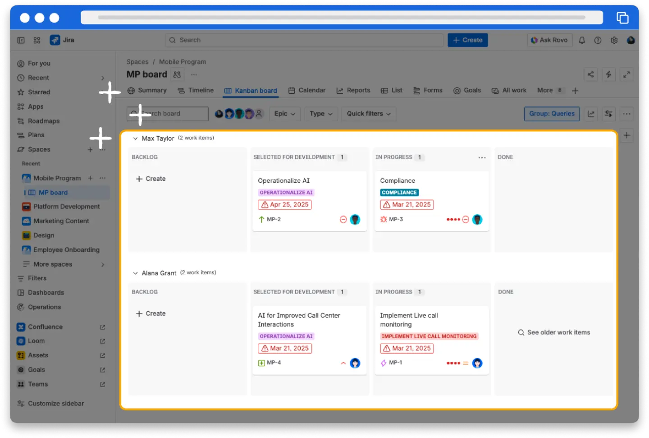Switch to the Timeline tab
The image size is (649, 438).
pos(196,90)
